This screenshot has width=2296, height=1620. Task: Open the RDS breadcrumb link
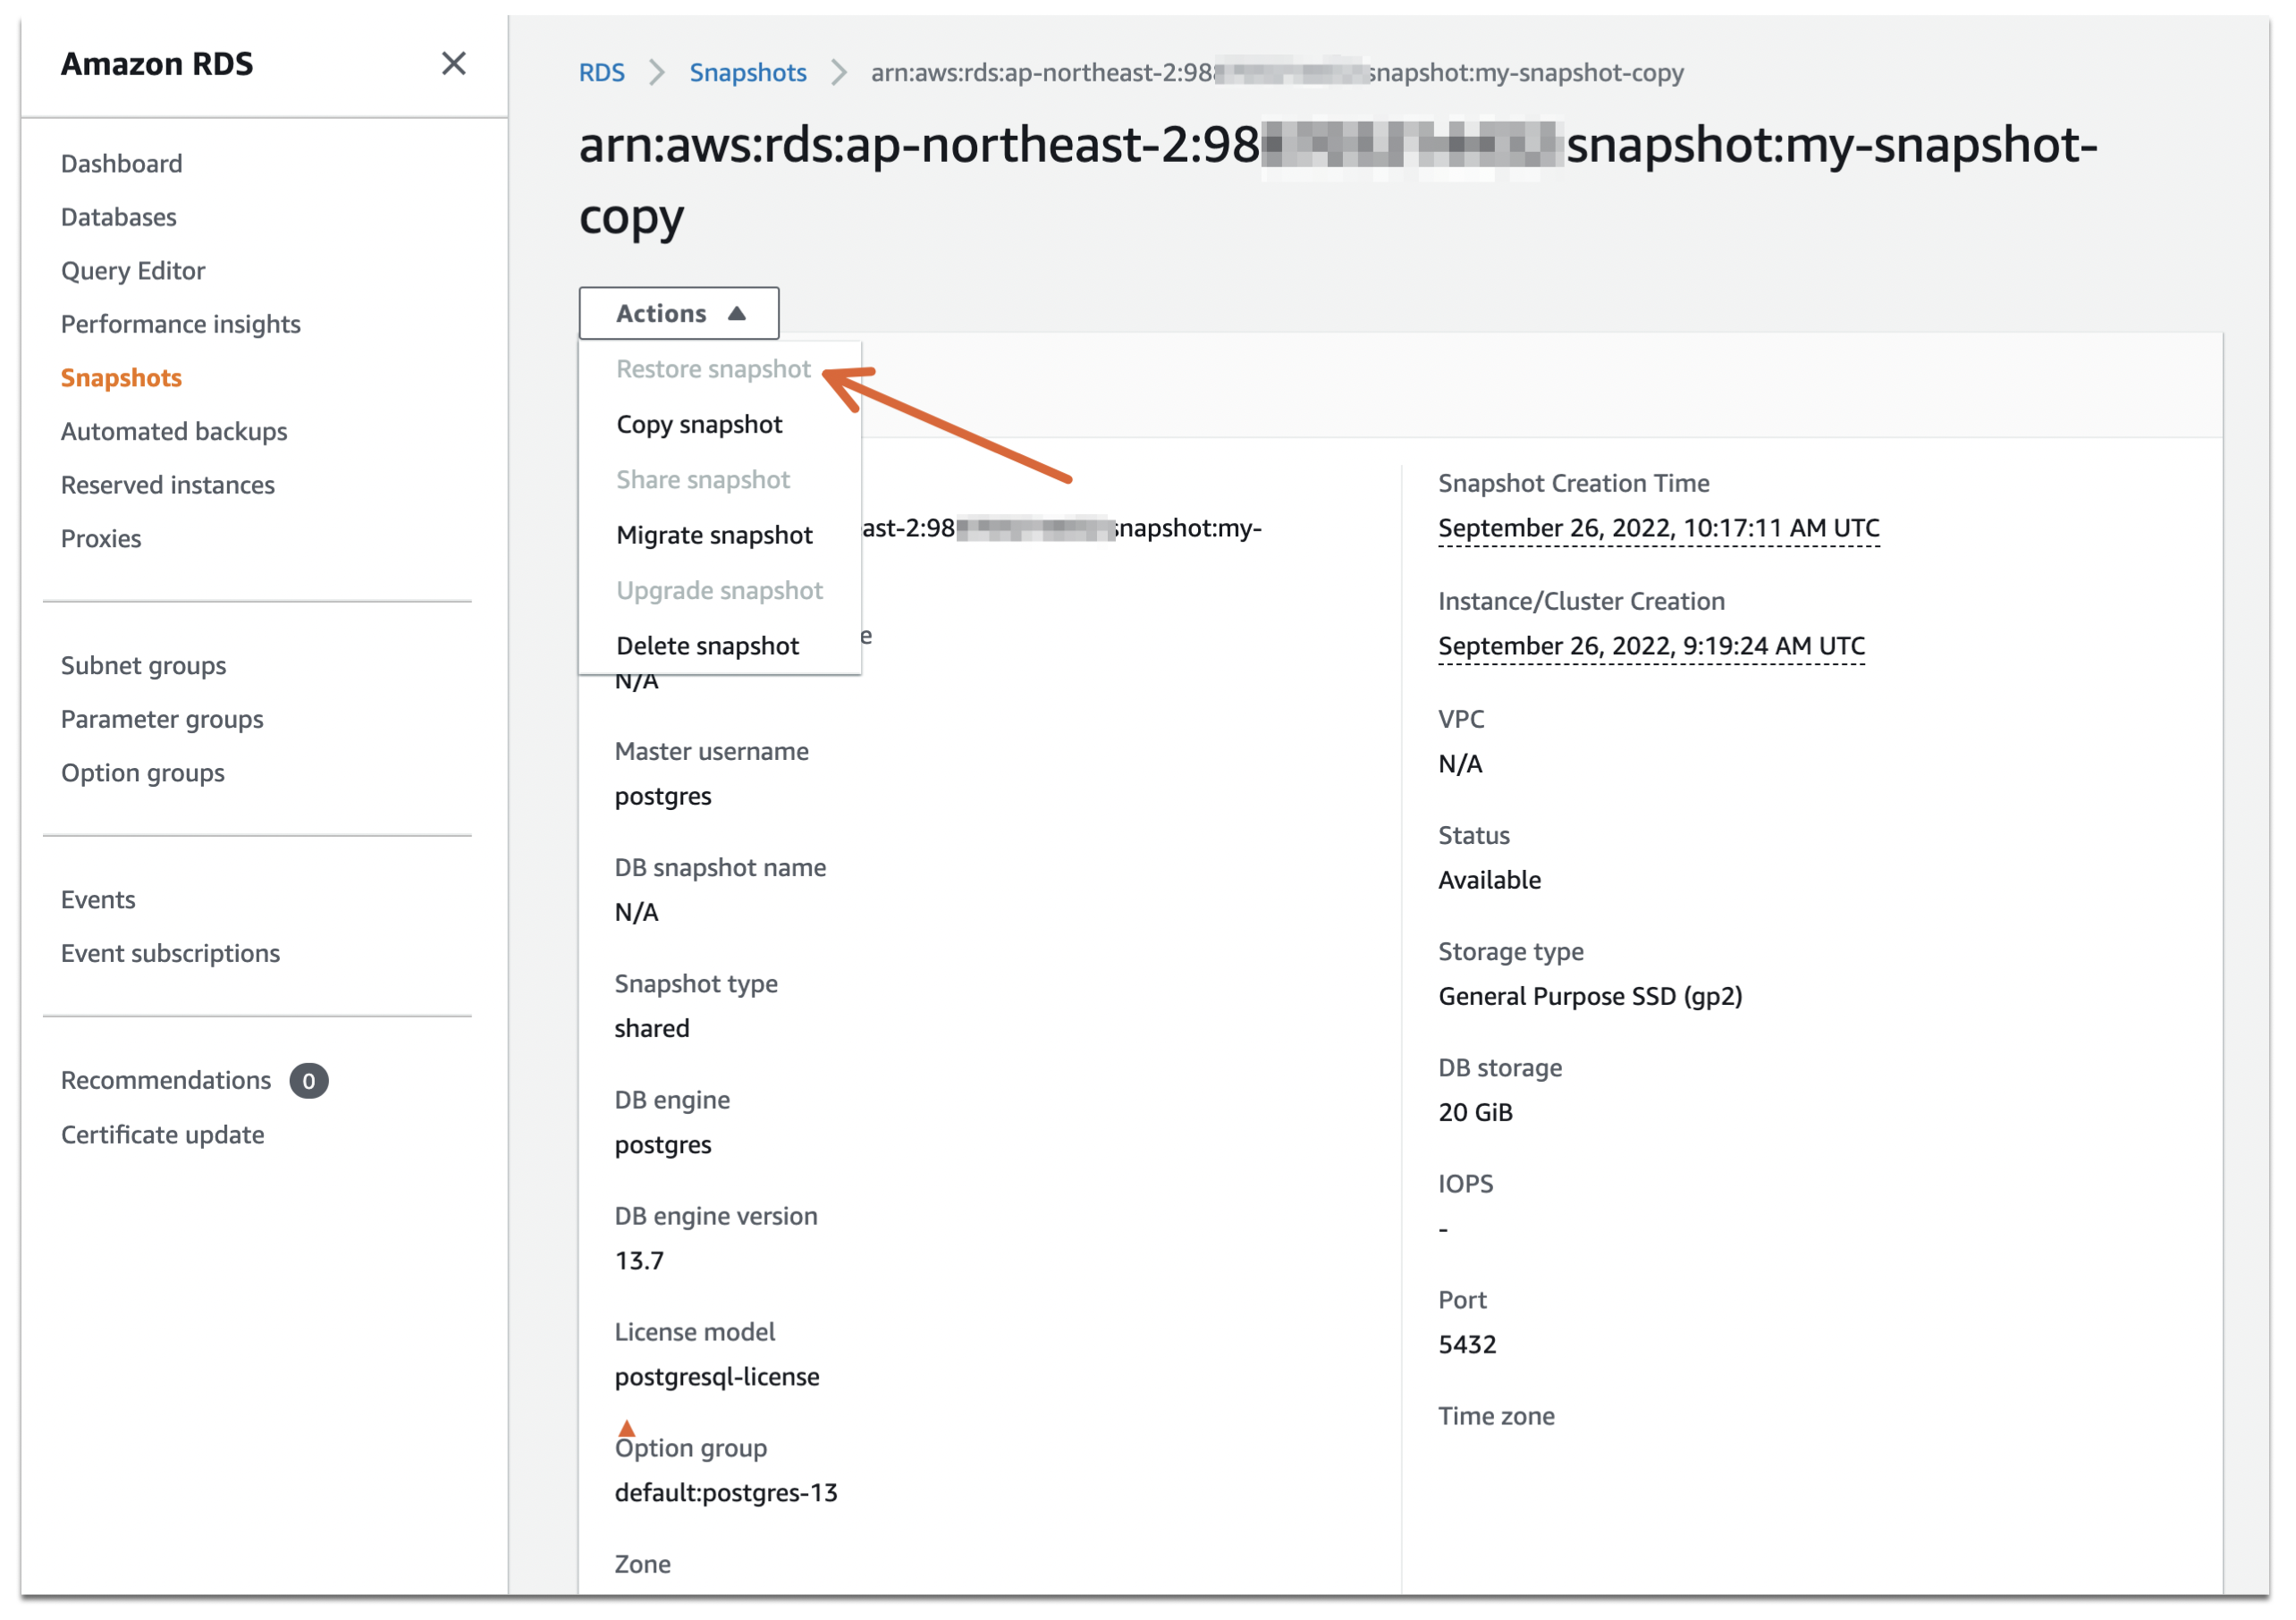(602, 73)
